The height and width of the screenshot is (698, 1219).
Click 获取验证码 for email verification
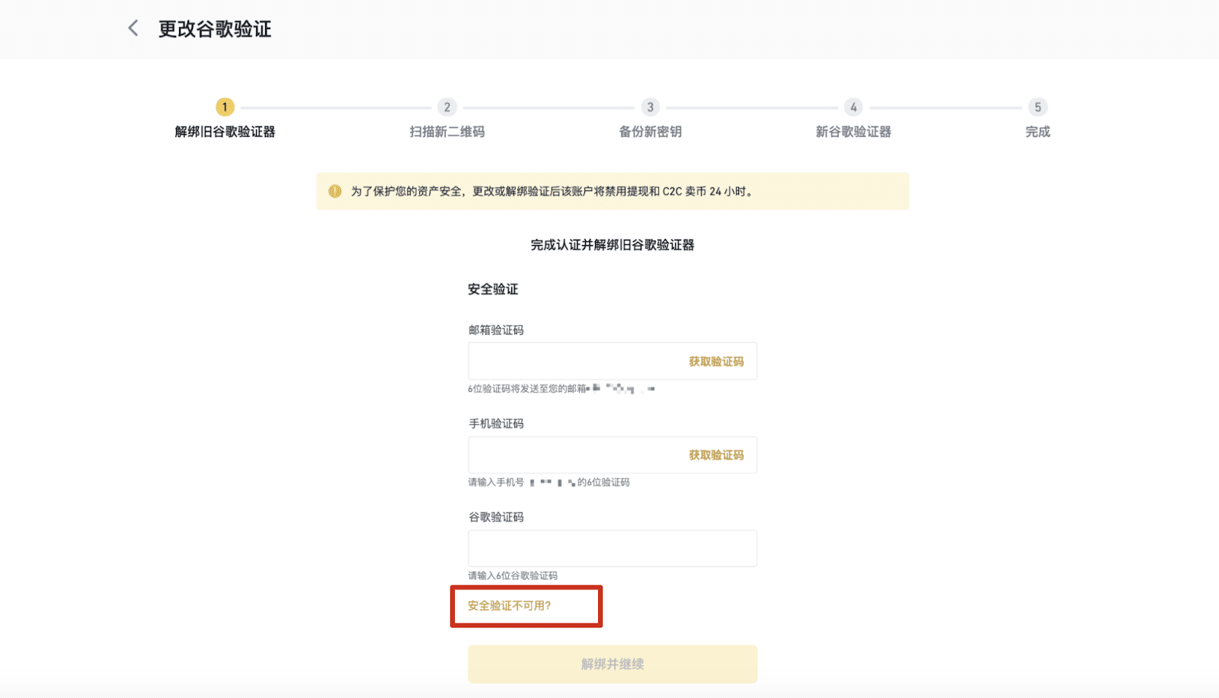coord(716,362)
